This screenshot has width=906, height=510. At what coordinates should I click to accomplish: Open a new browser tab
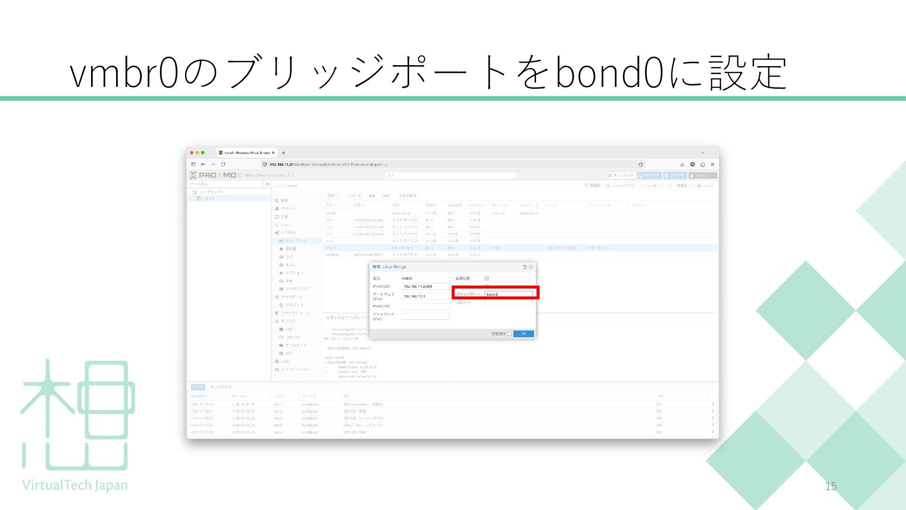(x=284, y=153)
